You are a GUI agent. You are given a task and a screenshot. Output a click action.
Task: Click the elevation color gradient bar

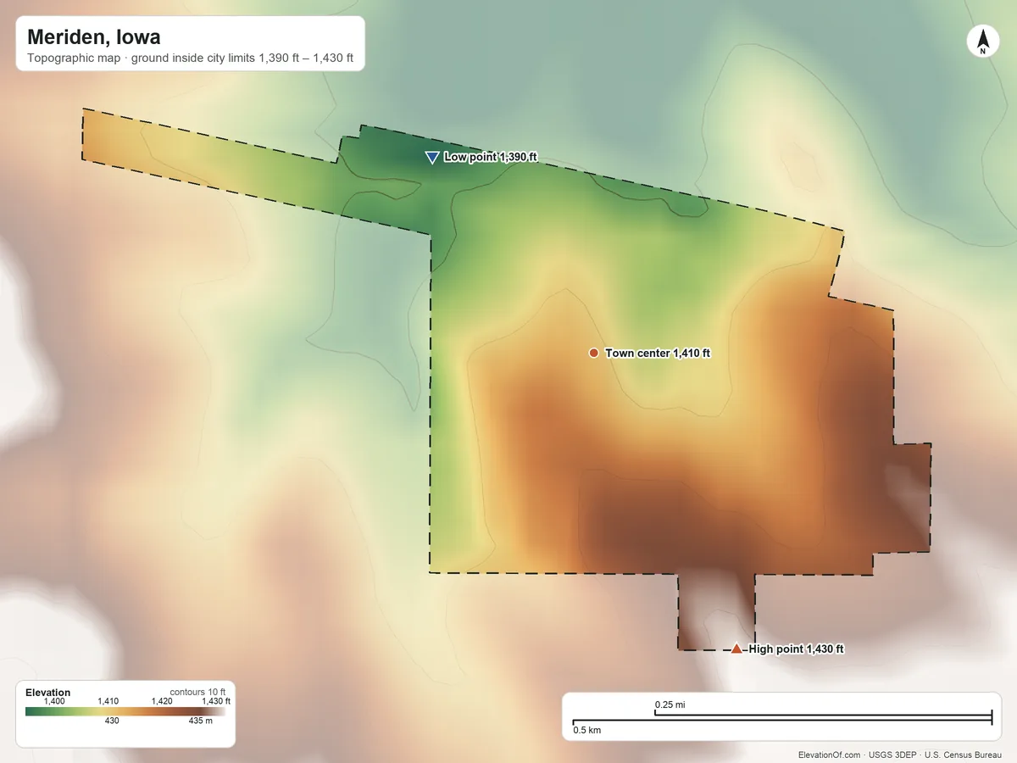[x=125, y=711]
